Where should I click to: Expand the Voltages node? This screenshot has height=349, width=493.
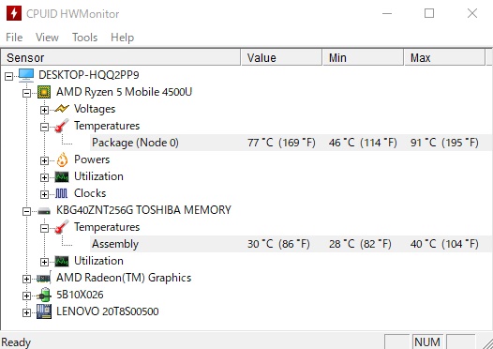44,110
